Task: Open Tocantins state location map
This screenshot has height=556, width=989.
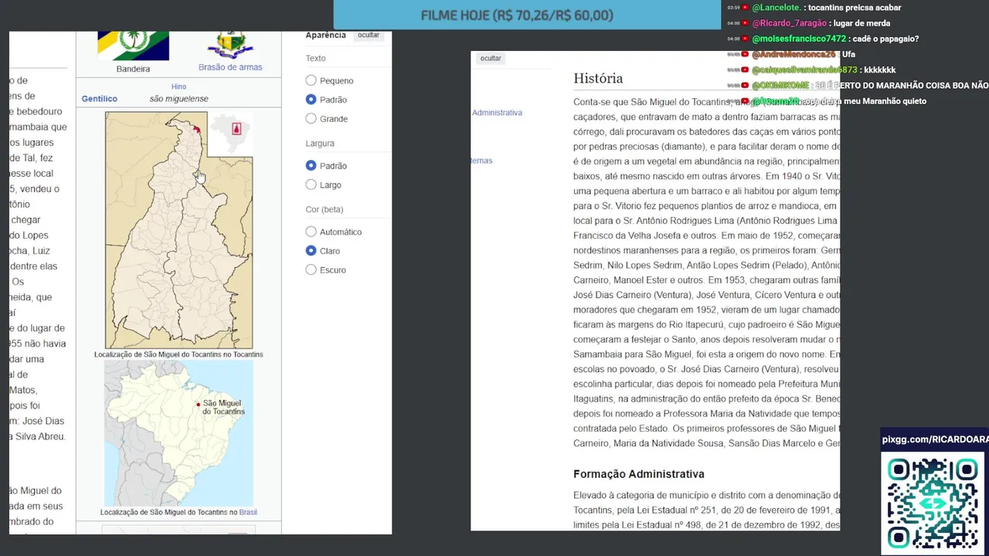Action: (x=178, y=230)
